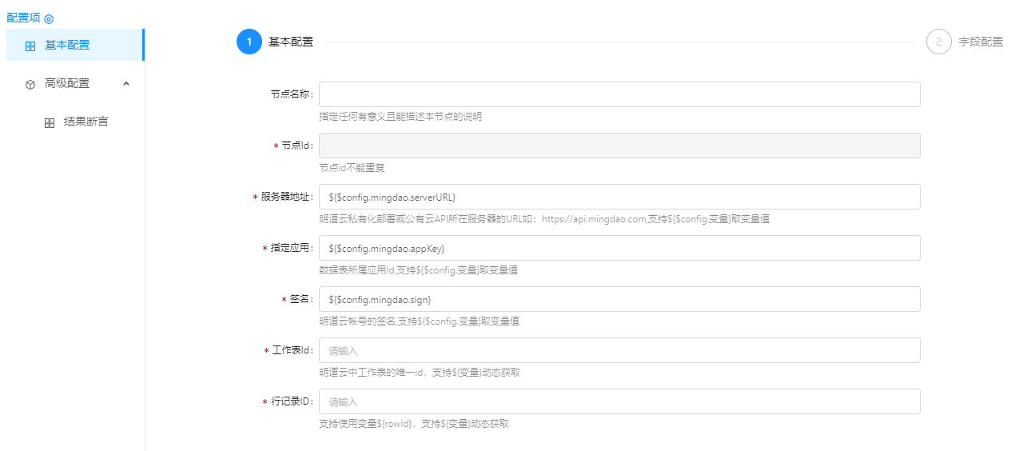1027x451 pixels.
Task: Click the 指定应用 field containing appKey
Action: click(x=619, y=248)
